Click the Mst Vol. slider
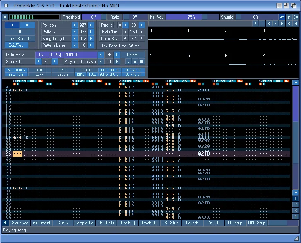Image resolution: width=301 pixels, height=243 pixels. tap(191, 17)
